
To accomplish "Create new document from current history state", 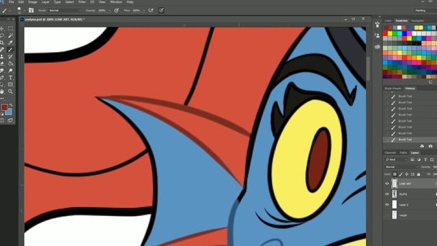I will point(422,146).
